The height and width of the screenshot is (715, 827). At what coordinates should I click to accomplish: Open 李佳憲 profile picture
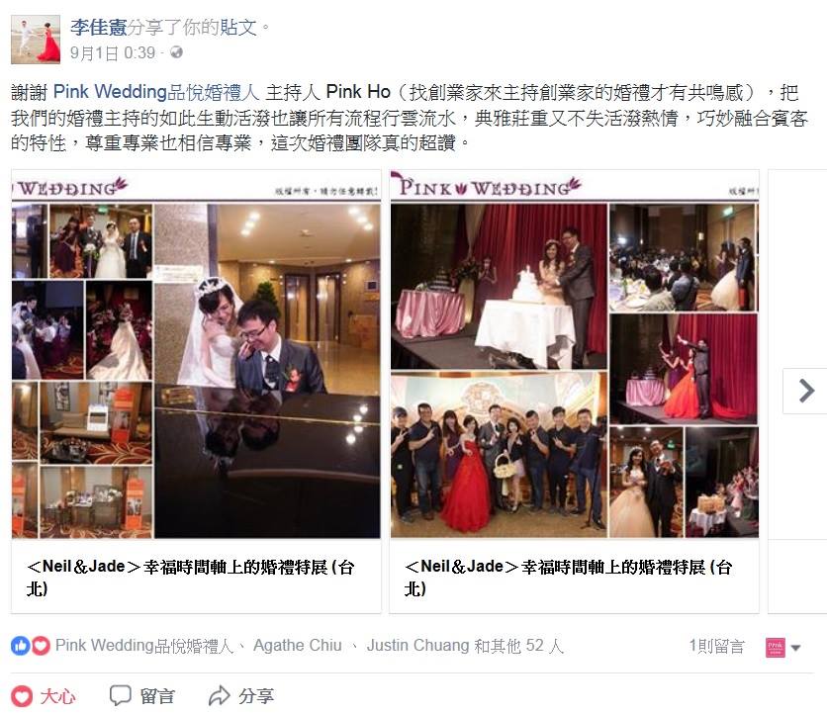tap(36, 40)
